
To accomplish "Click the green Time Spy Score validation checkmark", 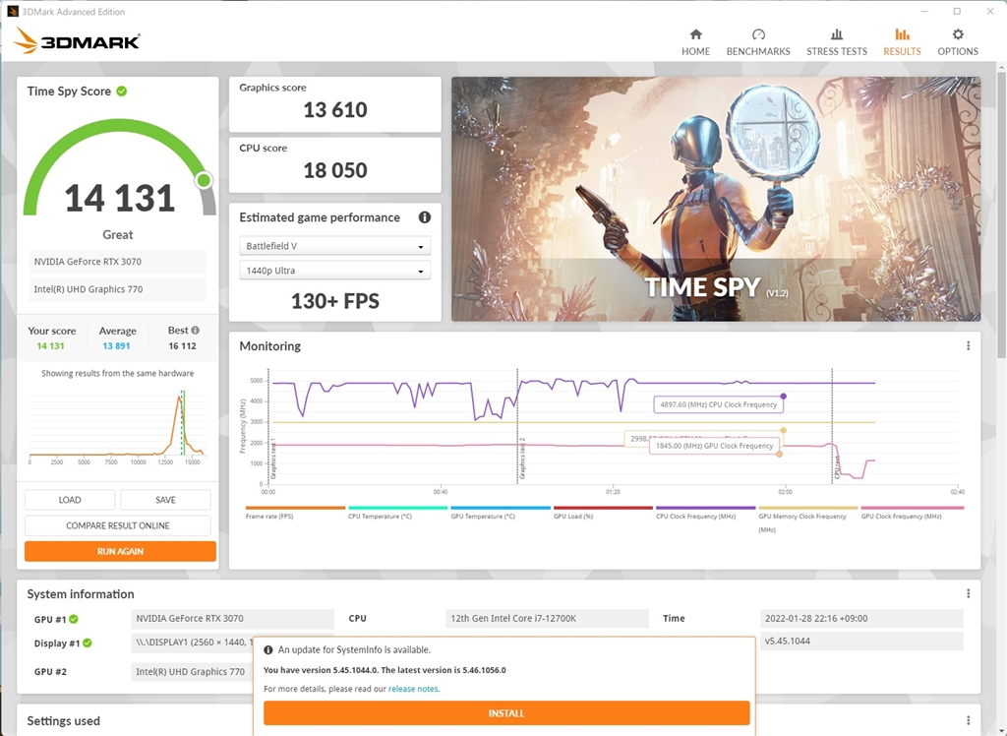I will [x=121, y=92].
